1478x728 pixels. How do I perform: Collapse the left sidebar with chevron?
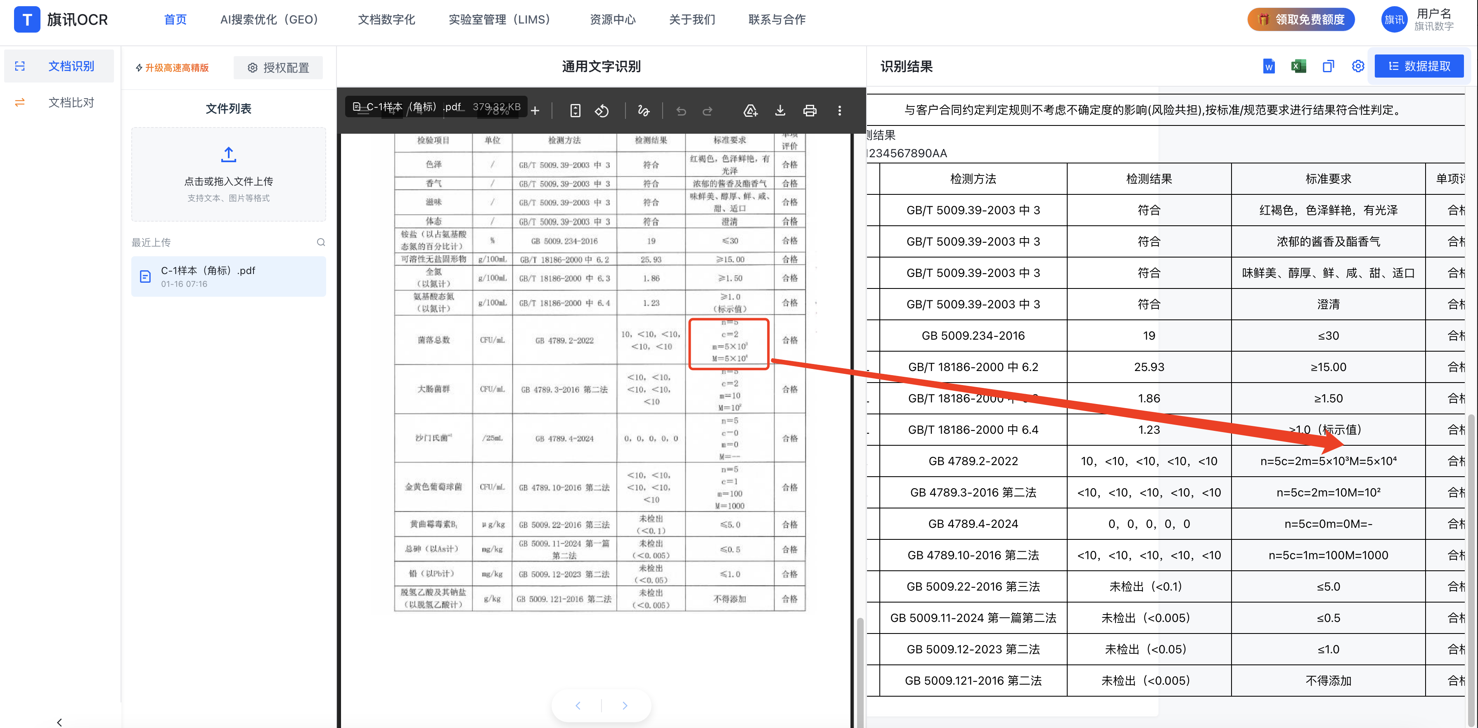click(59, 722)
